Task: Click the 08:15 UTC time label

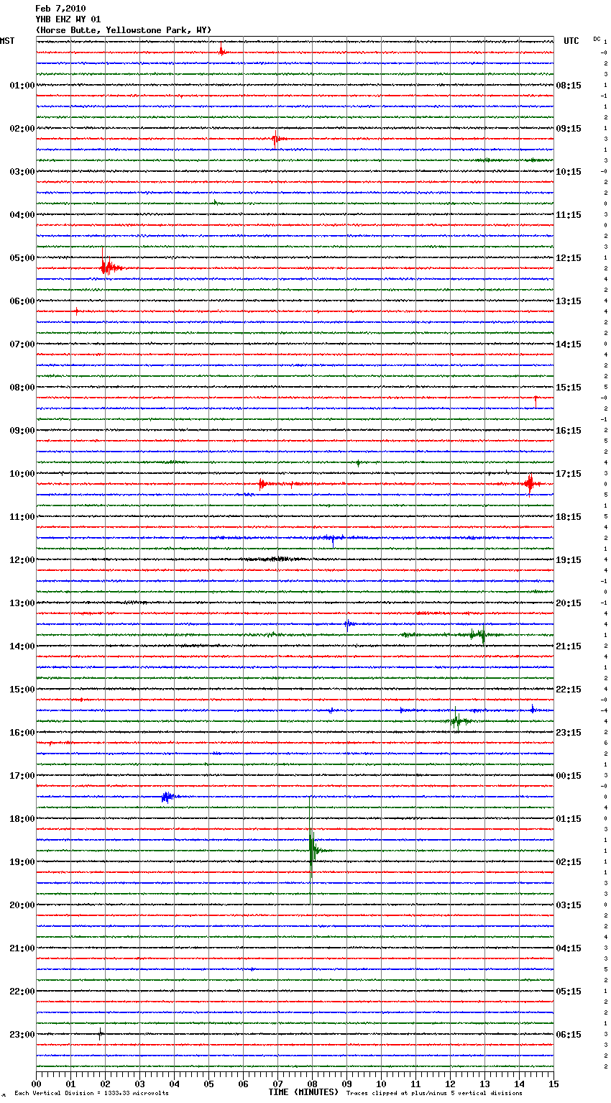Action: pyautogui.click(x=569, y=86)
